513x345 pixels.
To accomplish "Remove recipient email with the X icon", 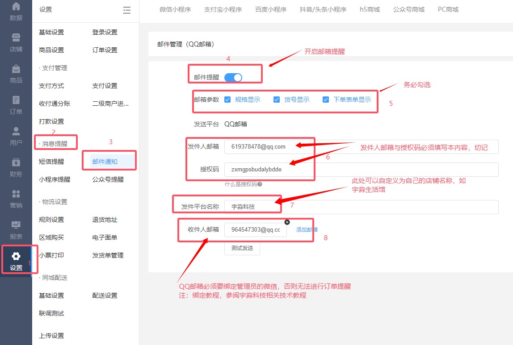I will [287, 222].
